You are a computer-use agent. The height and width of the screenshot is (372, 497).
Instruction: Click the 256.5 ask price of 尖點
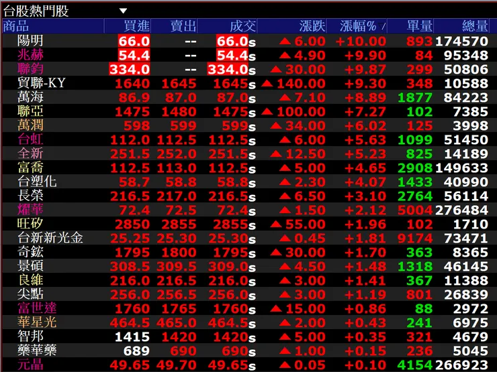coord(177,295)
